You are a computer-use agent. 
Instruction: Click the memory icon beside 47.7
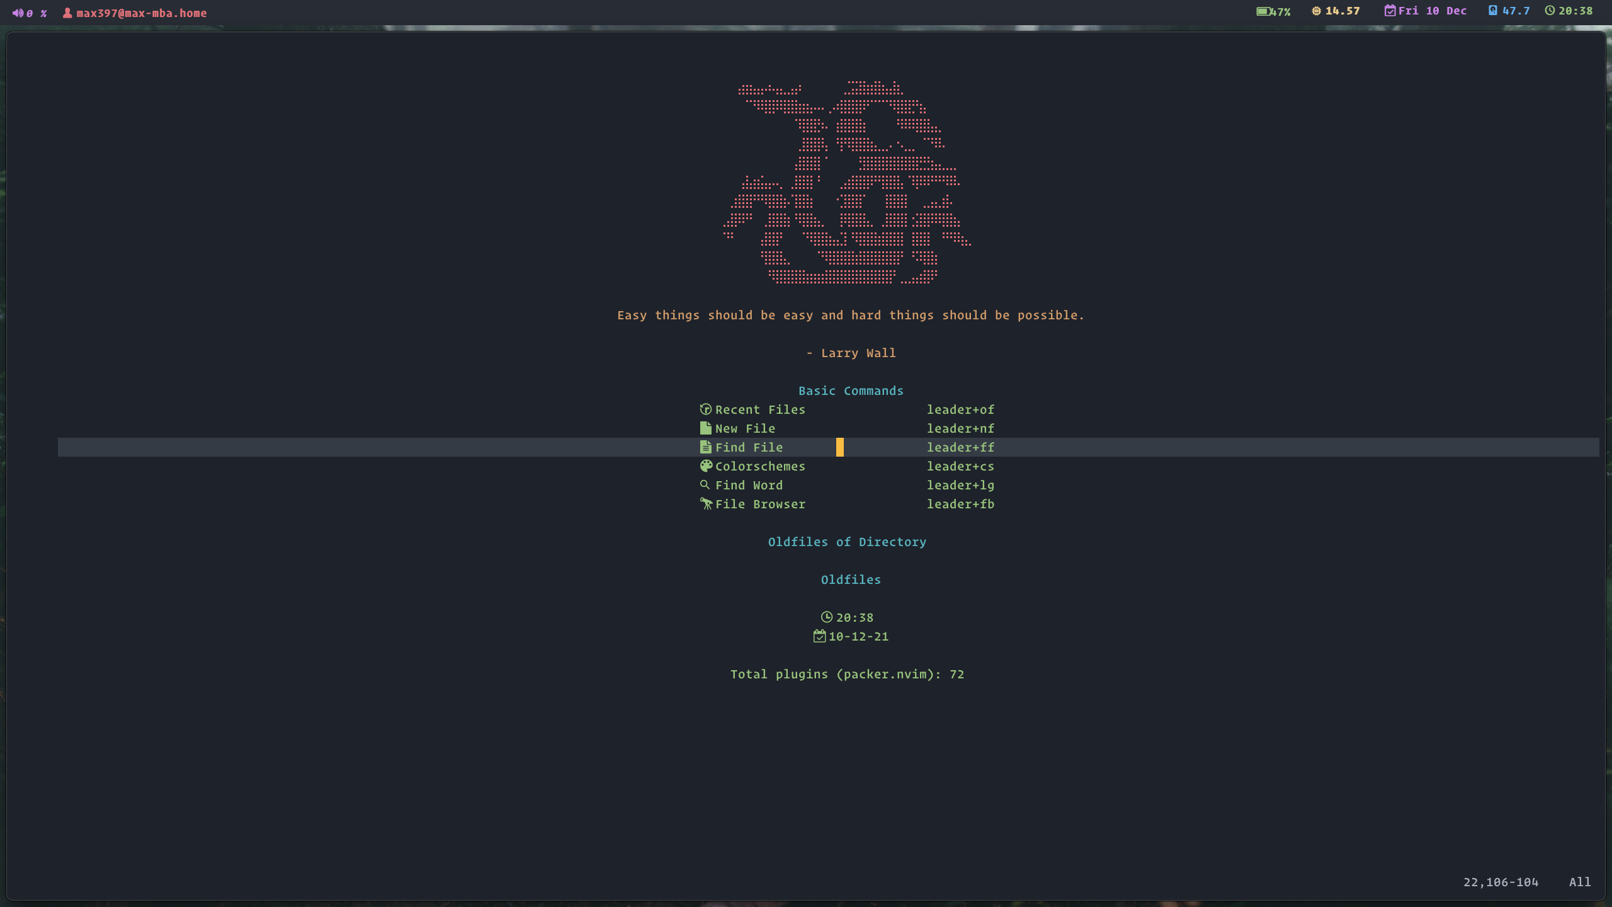(1492, 10)
